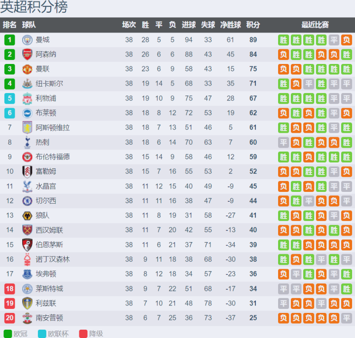Click the Leeds United crest beside 利兹联

click(27, 303)
